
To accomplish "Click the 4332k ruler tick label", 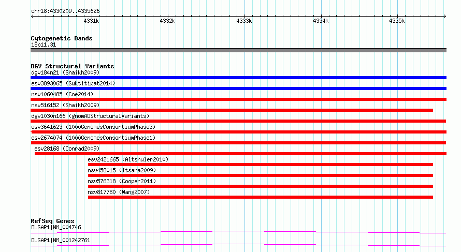I will [167, 21].
